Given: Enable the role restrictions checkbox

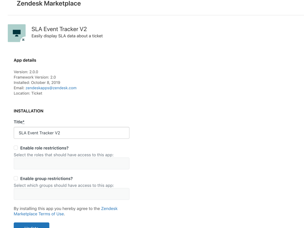Looking at the screenshot, I should click(16, 148).
